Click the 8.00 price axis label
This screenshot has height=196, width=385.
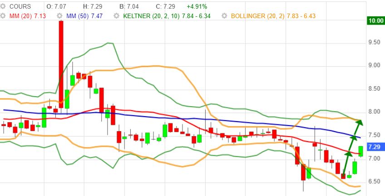[375, 112]
